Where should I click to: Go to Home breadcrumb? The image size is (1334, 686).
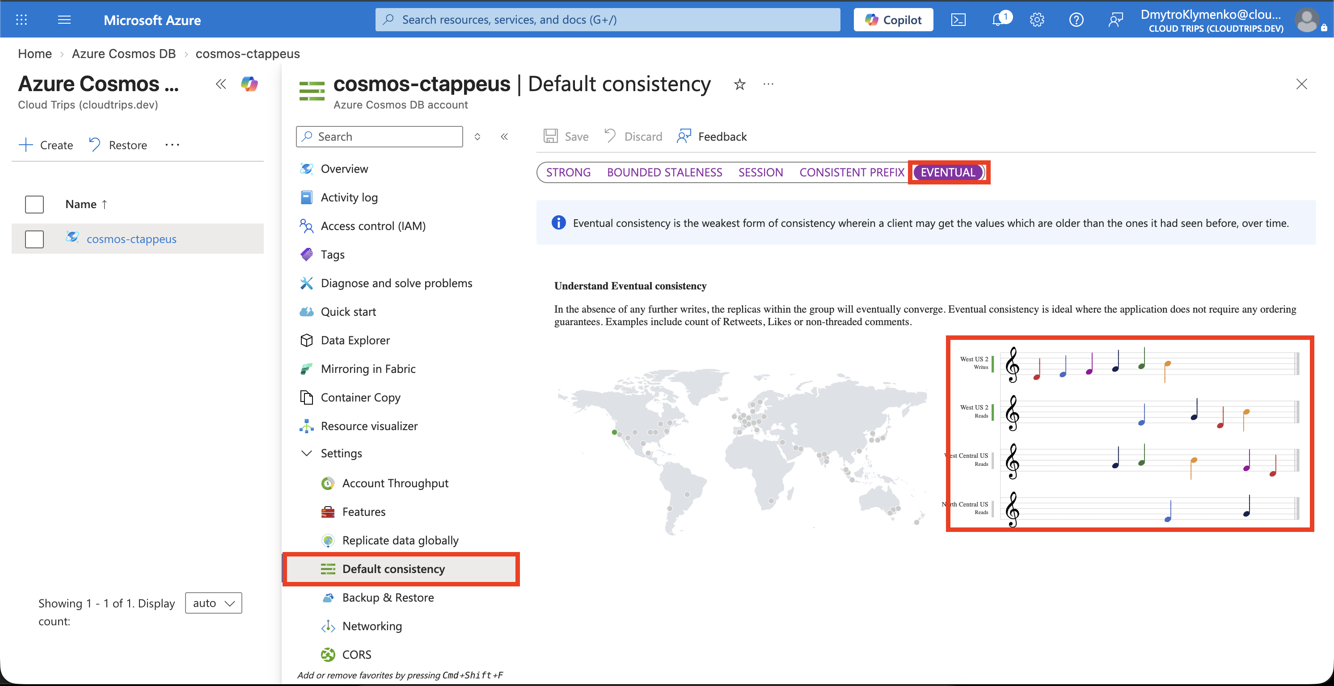tap(35, 54)
